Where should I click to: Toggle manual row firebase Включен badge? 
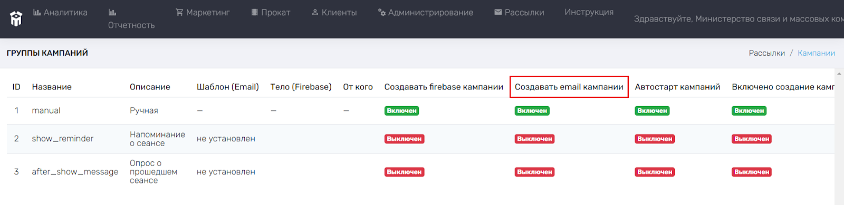pyautogui.click(x=401, y=111)
